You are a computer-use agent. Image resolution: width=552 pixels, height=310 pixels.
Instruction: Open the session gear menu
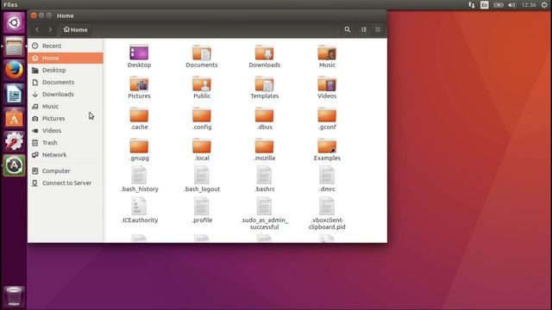pyautogui.click(x=544, y=4)
